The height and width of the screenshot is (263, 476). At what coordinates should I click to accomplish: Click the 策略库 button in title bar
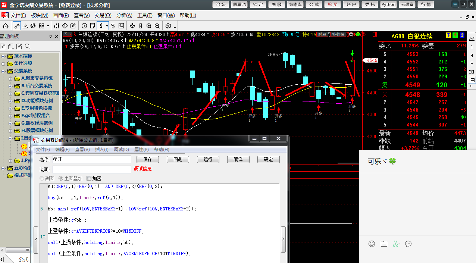(x=295, y=4)
